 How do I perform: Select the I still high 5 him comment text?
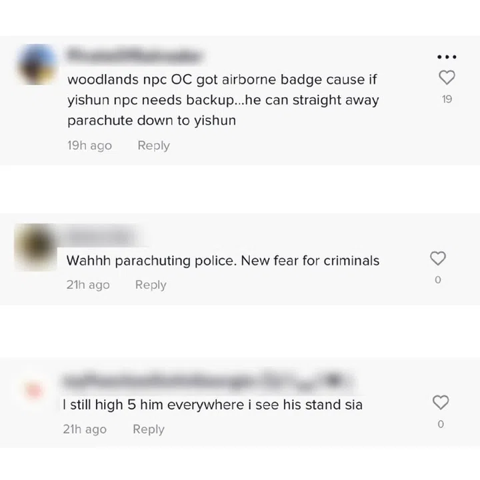213,405
